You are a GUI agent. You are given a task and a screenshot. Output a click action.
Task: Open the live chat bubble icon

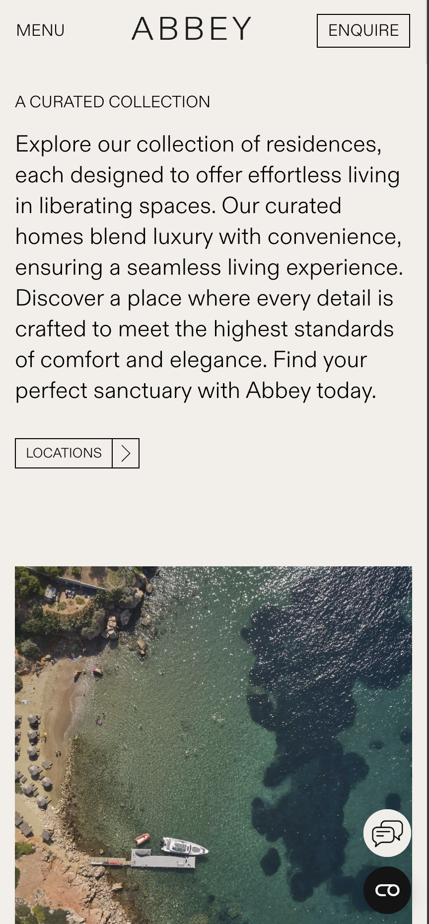pos(387,833)
